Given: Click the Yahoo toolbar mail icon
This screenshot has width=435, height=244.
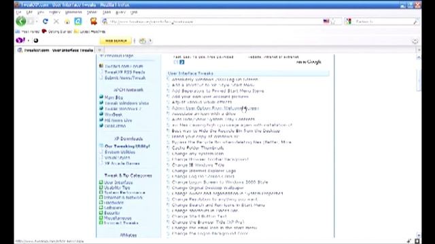Looking at the screenshot, I should point(142,41).
